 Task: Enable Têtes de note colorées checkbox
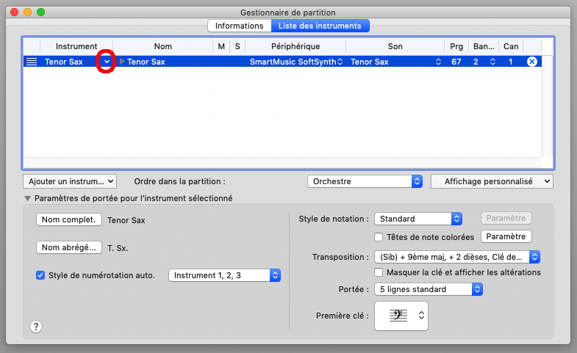tap(379, 236)
